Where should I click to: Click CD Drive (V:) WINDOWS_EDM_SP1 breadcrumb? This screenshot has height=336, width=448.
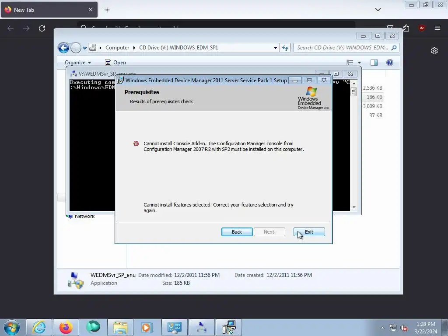178,48
